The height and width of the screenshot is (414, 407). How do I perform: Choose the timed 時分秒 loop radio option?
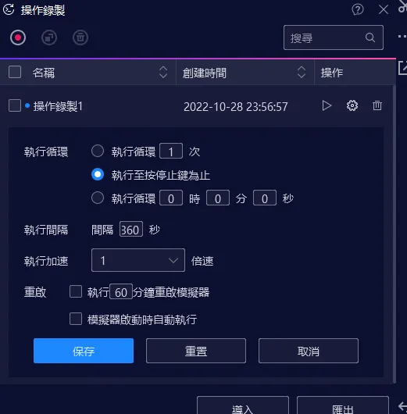coord(98,198)
